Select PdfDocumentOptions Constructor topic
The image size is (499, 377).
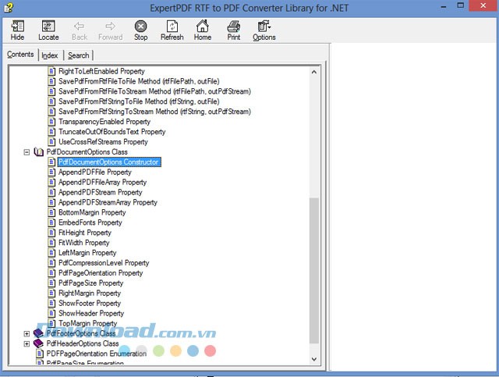tap(109, 162)
